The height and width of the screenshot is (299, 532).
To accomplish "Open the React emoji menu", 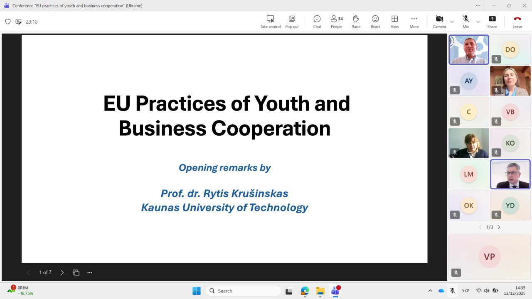I will click(375, 22).
